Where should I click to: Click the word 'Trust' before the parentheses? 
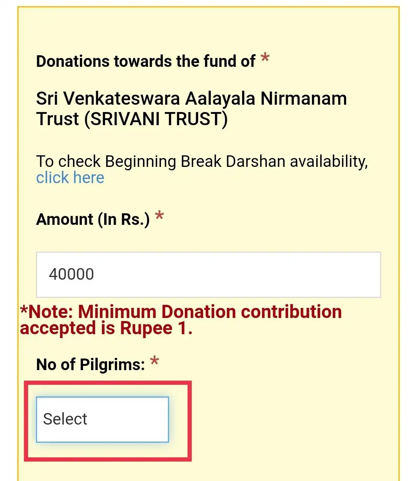[58, 119]
